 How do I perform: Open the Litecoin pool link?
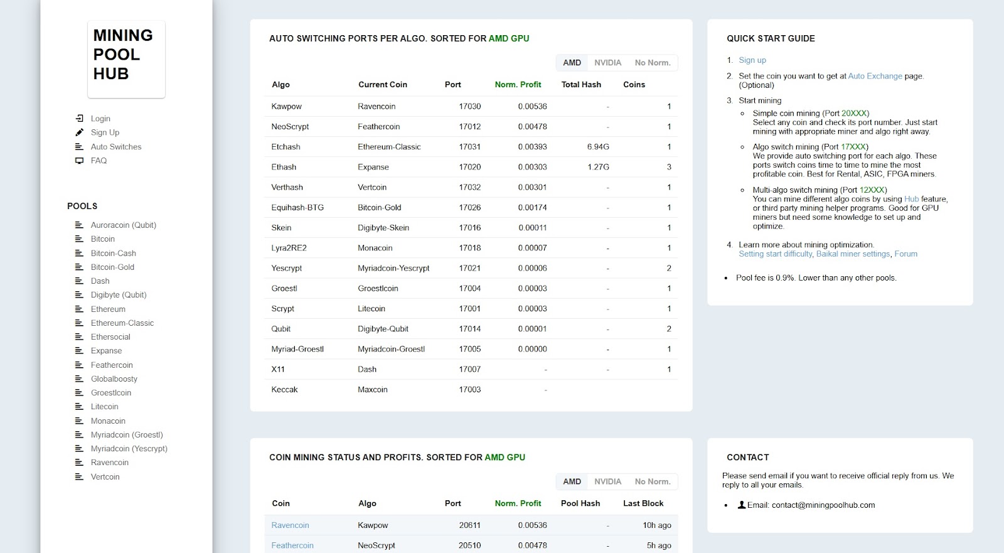(104, 407)
